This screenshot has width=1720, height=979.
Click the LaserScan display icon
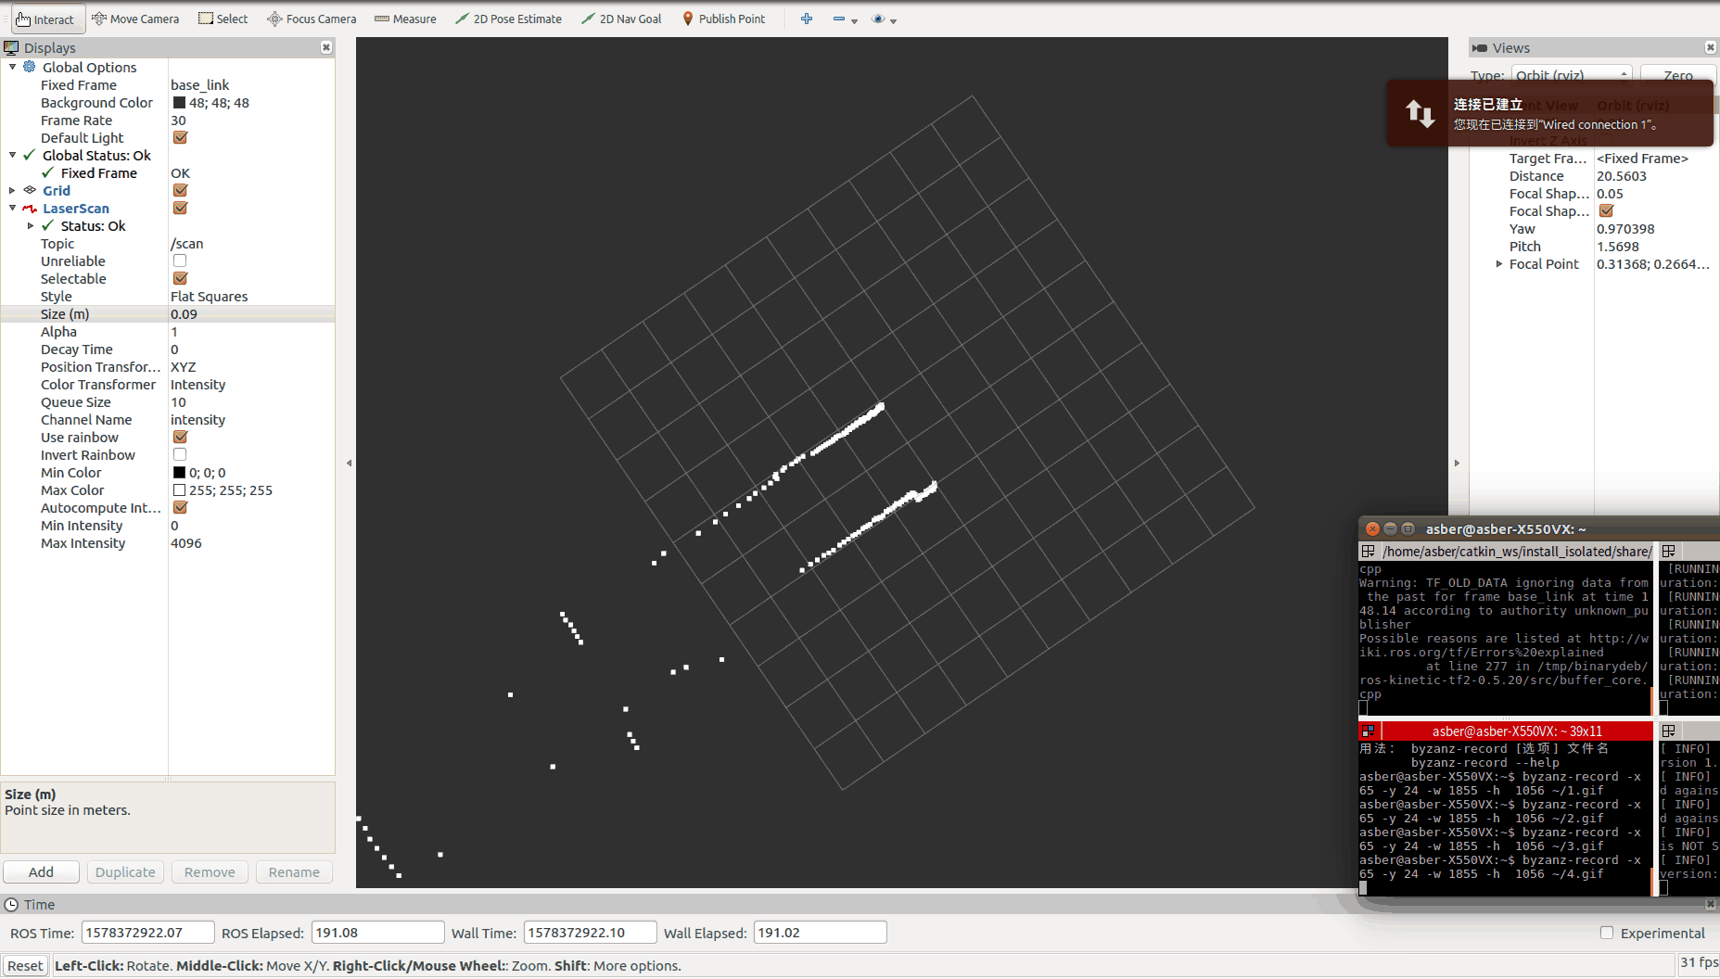click(30, 209)
